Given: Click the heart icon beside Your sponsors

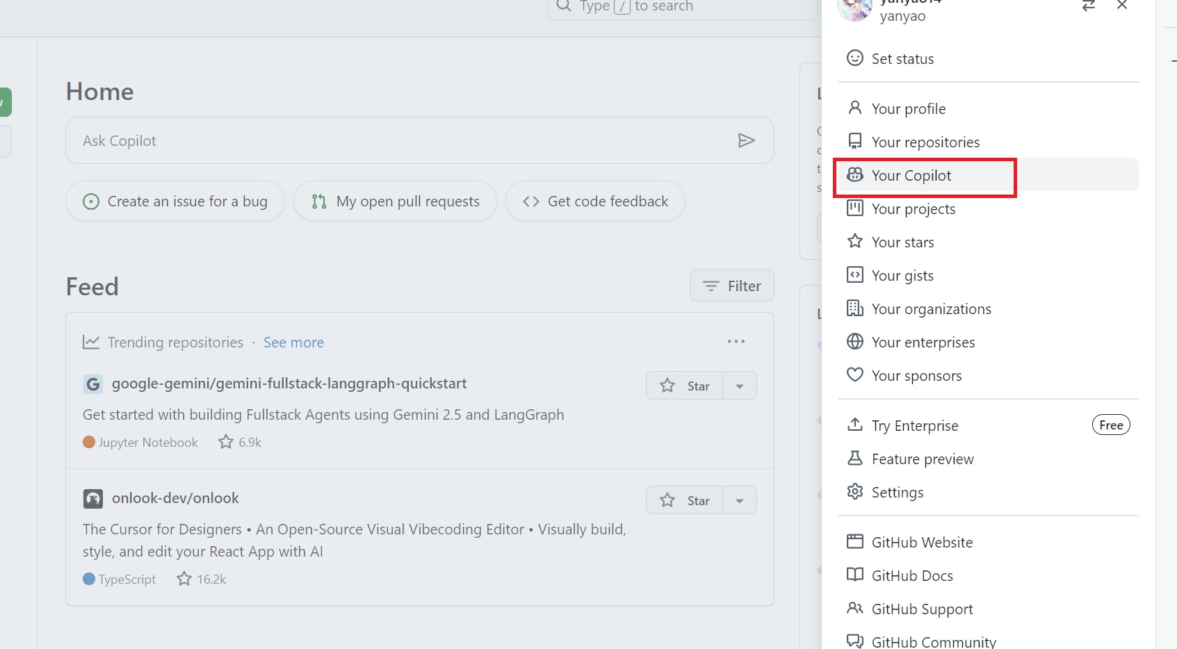Looking at the screenshot, I should (855, 375).
